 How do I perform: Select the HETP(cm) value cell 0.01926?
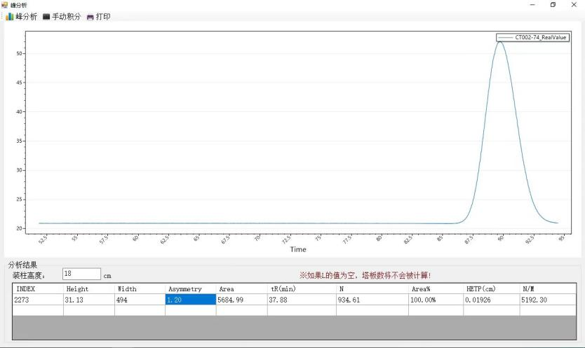click(491, 300)
